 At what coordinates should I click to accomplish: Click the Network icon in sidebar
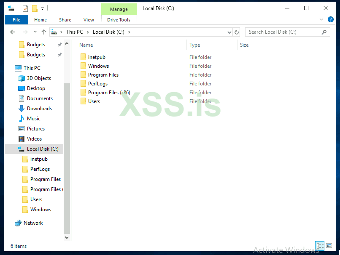point(18,223)
